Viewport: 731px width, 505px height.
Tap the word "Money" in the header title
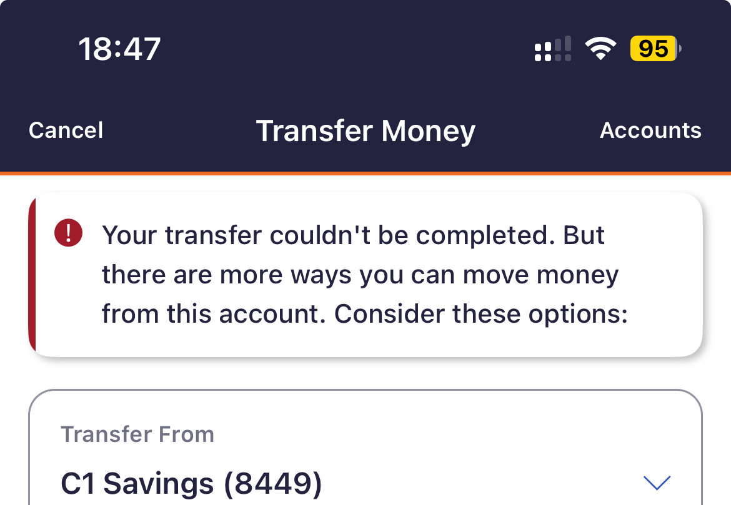[429, 132]
